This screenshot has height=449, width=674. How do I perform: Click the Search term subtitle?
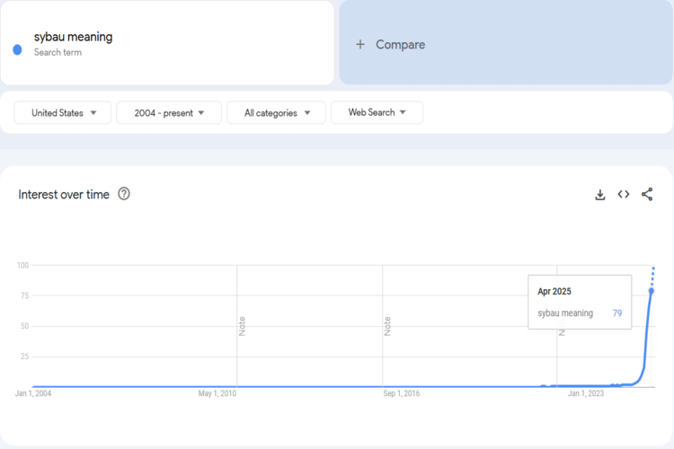coord(58,52)
